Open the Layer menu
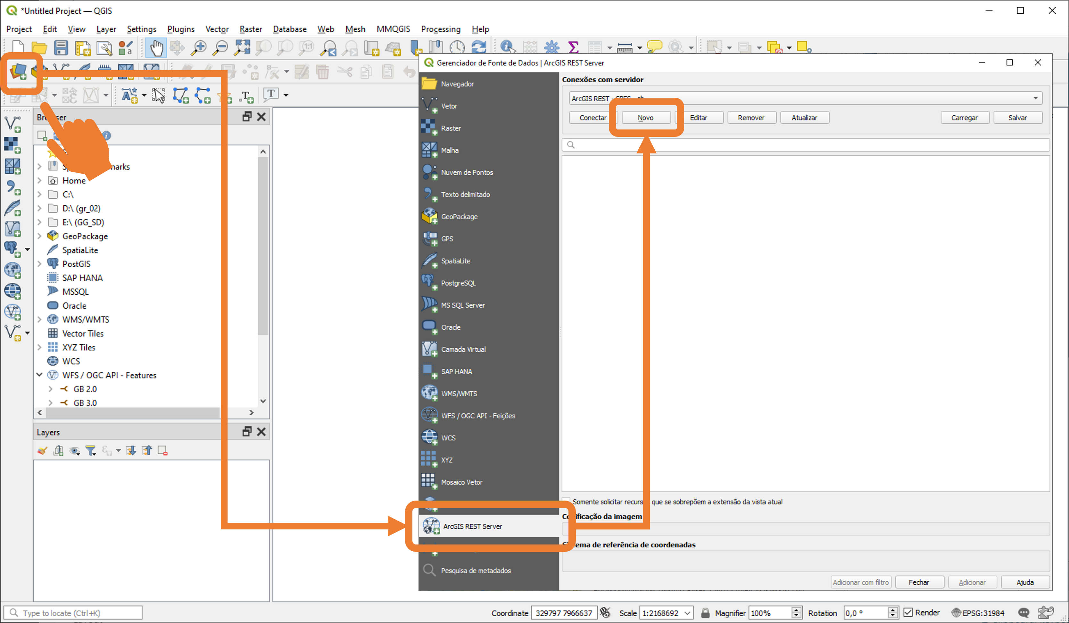Viewport: 1069px width, 623px height. [106, 29]
